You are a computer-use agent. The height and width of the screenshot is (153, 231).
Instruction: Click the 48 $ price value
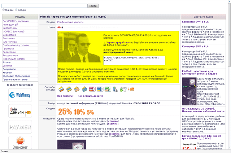click(x=60, y=27)
